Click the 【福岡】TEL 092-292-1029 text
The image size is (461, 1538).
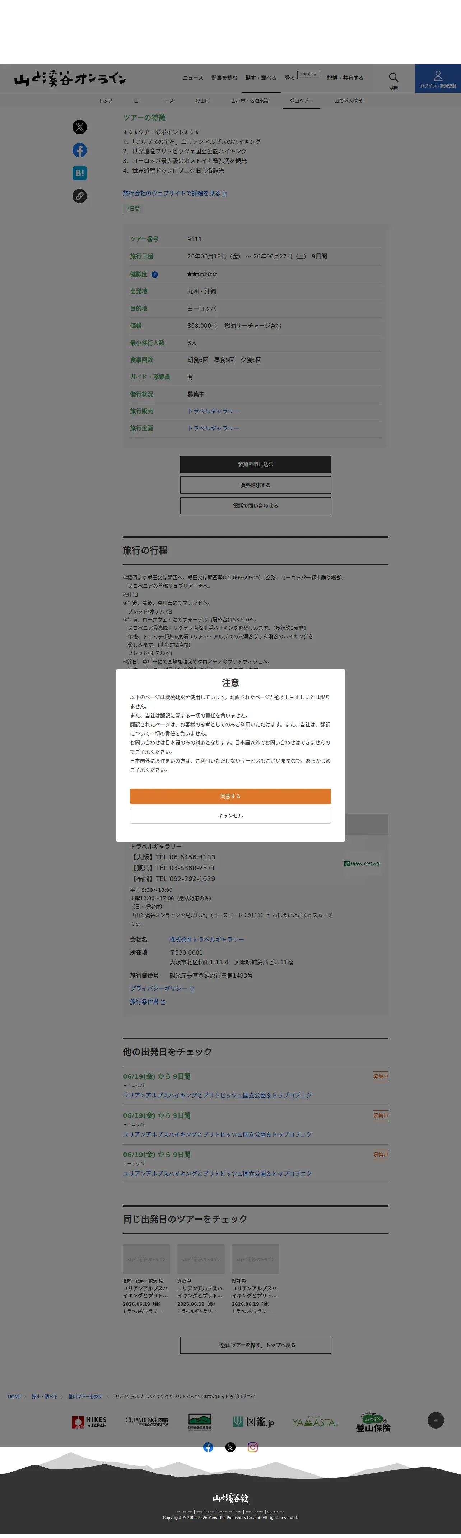click(173, 879)
